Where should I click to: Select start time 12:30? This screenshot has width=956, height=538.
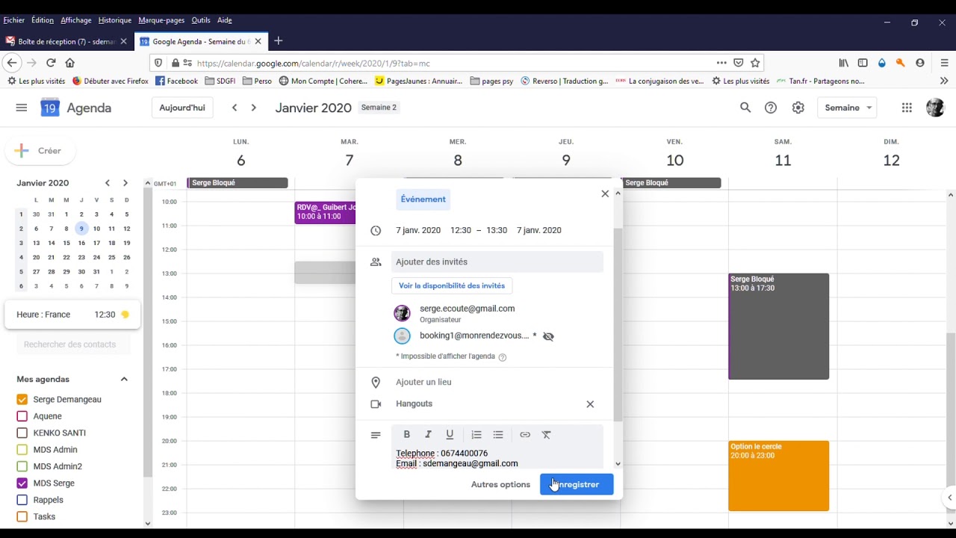461,230
